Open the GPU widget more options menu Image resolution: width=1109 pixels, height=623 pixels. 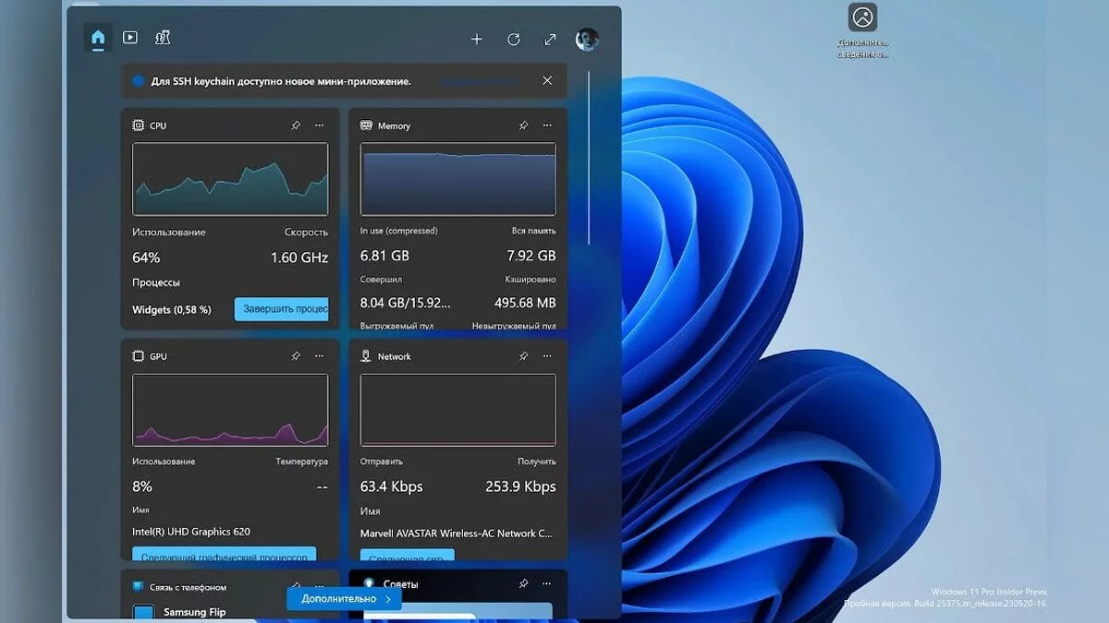(x=319, y=356)
